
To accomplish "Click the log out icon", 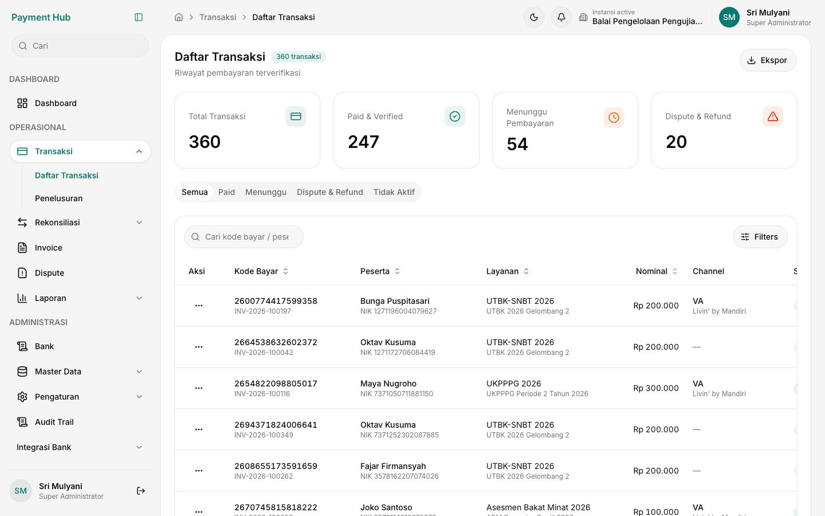I will click(141, 491).
